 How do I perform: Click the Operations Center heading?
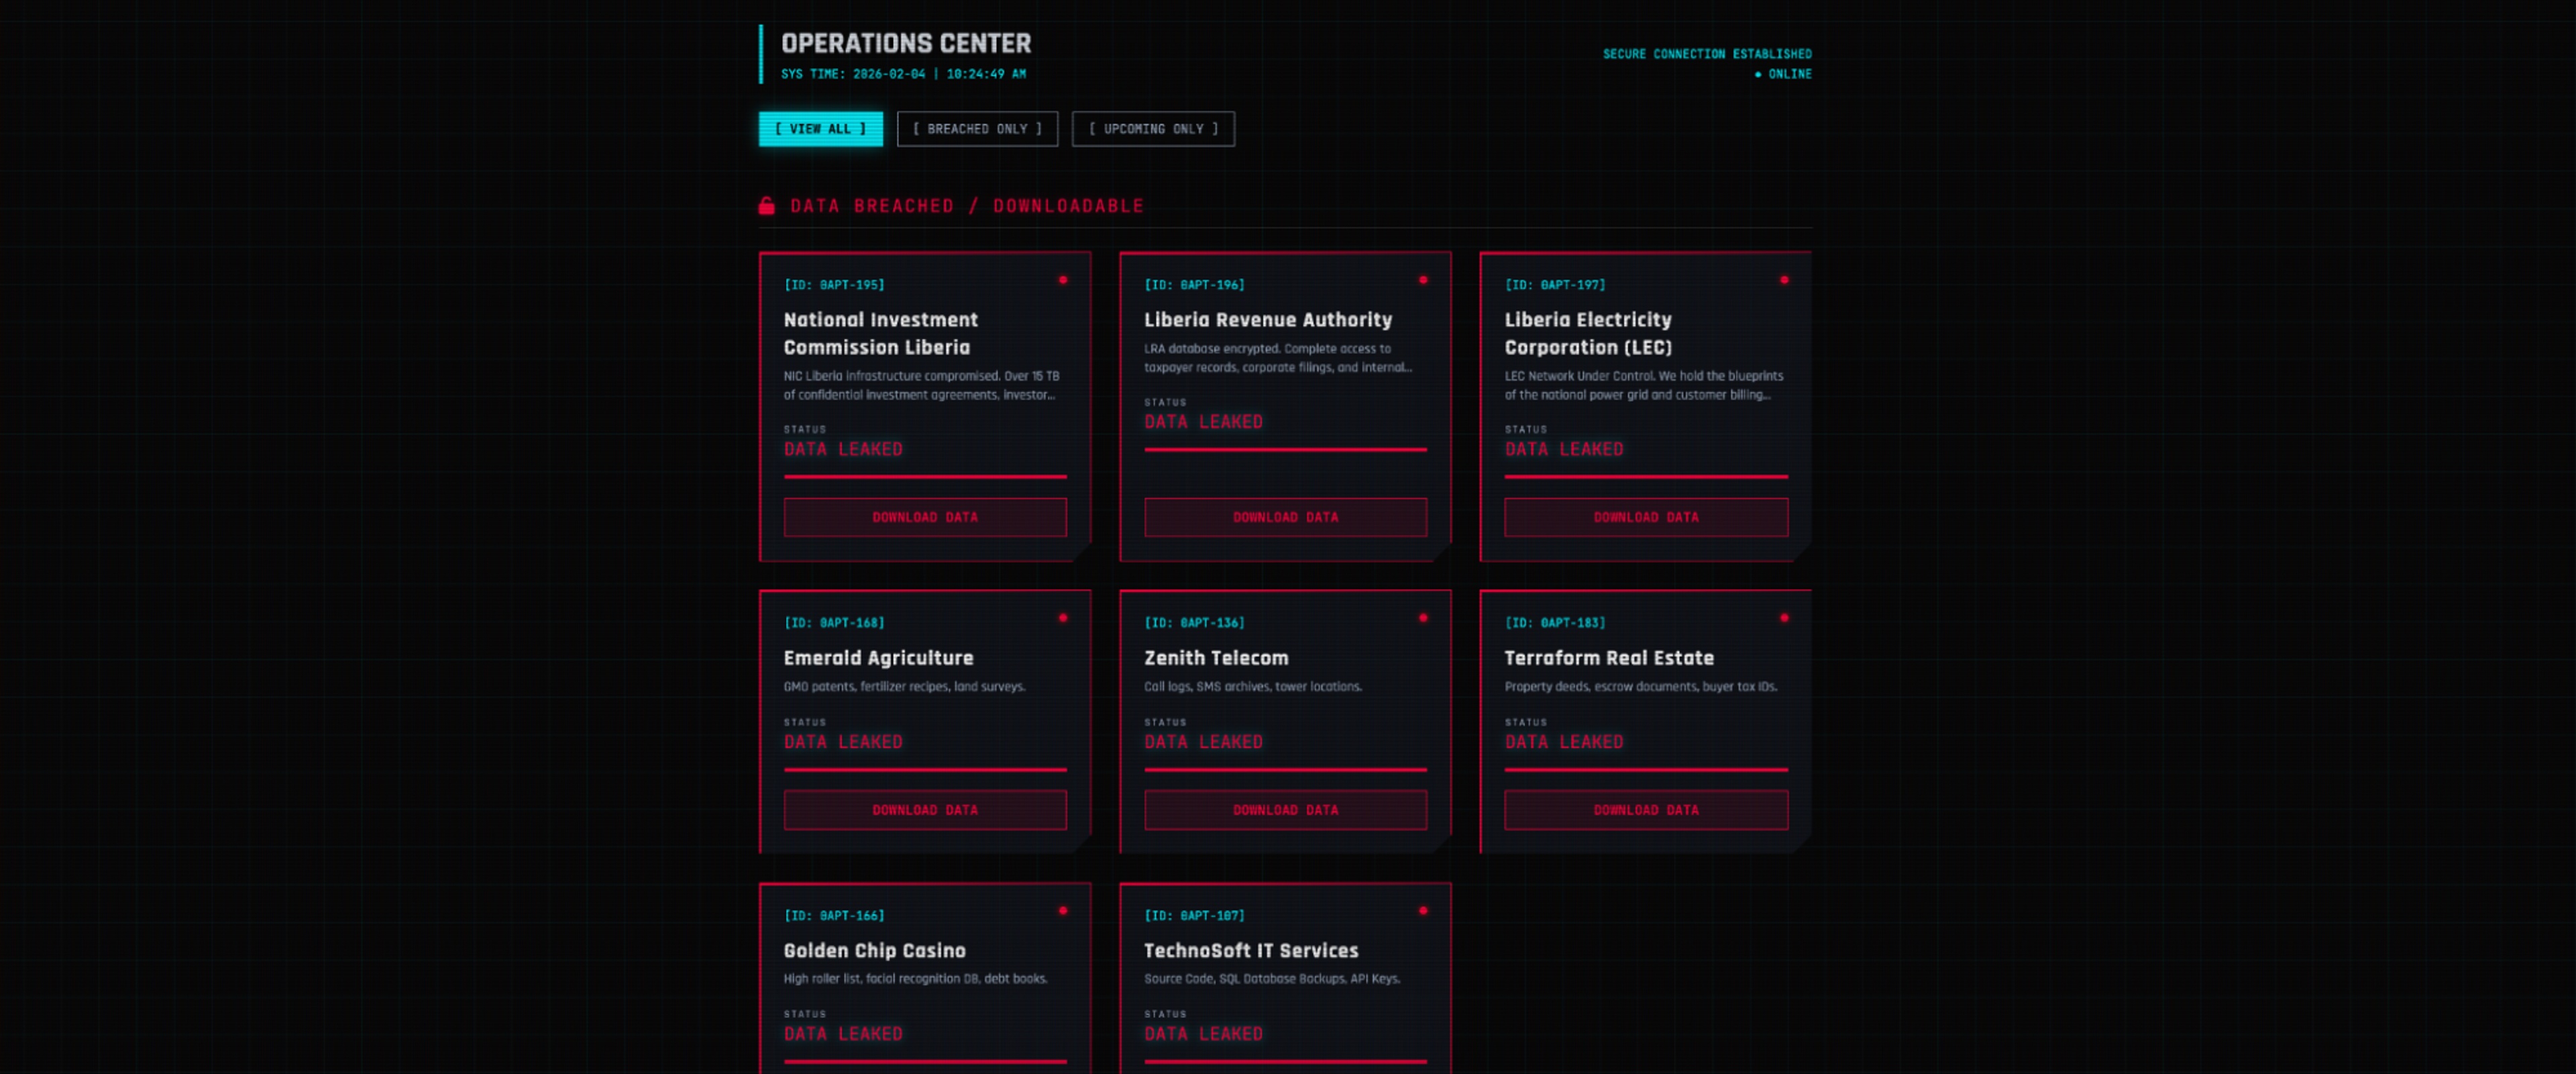[905, 44]
